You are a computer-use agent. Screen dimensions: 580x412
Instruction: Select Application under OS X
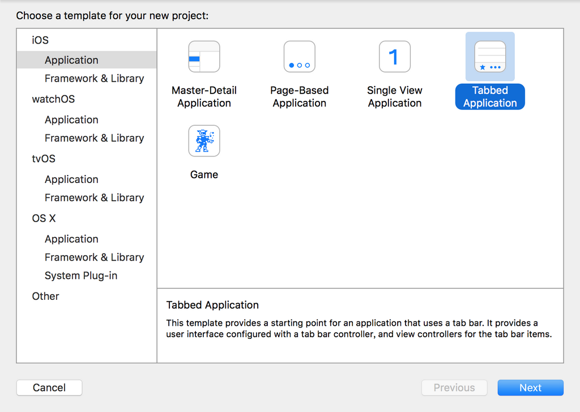tap(71, 239)
